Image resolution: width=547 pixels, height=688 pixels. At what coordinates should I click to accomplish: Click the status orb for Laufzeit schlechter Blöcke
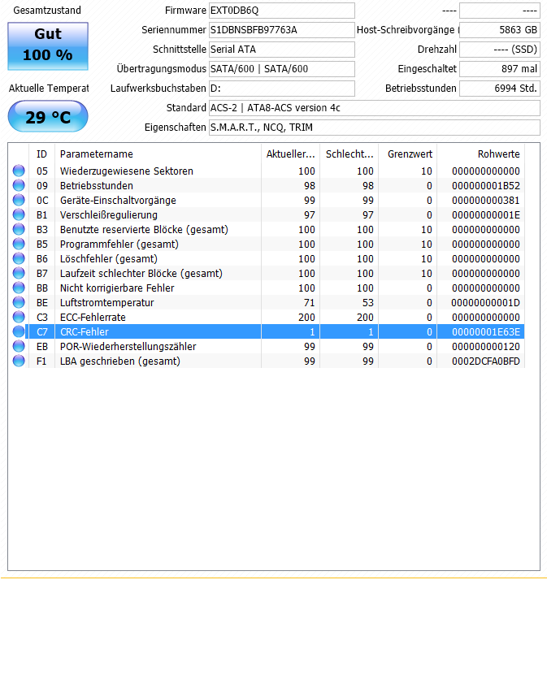pos(19,273)
